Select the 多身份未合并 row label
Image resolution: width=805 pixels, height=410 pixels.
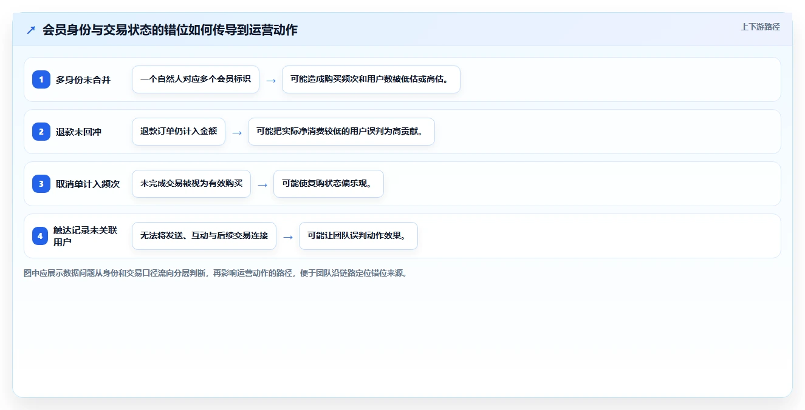click(x=83, y=79)
